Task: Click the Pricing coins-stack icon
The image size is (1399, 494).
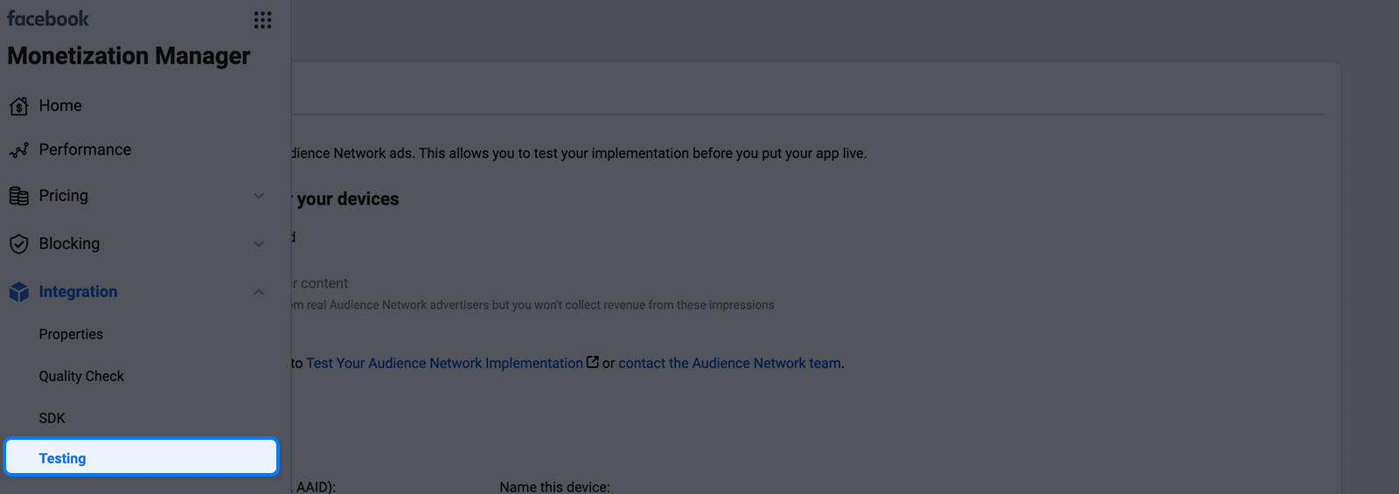Action: [x=19, y=196]
